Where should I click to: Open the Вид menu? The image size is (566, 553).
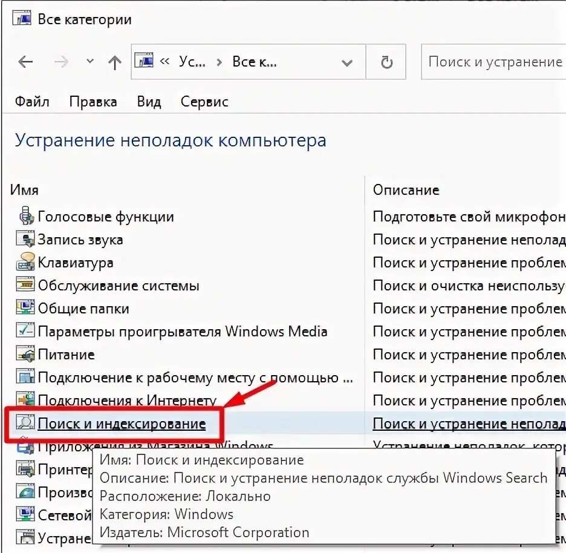pyautogui.click(x=149, y=101)
